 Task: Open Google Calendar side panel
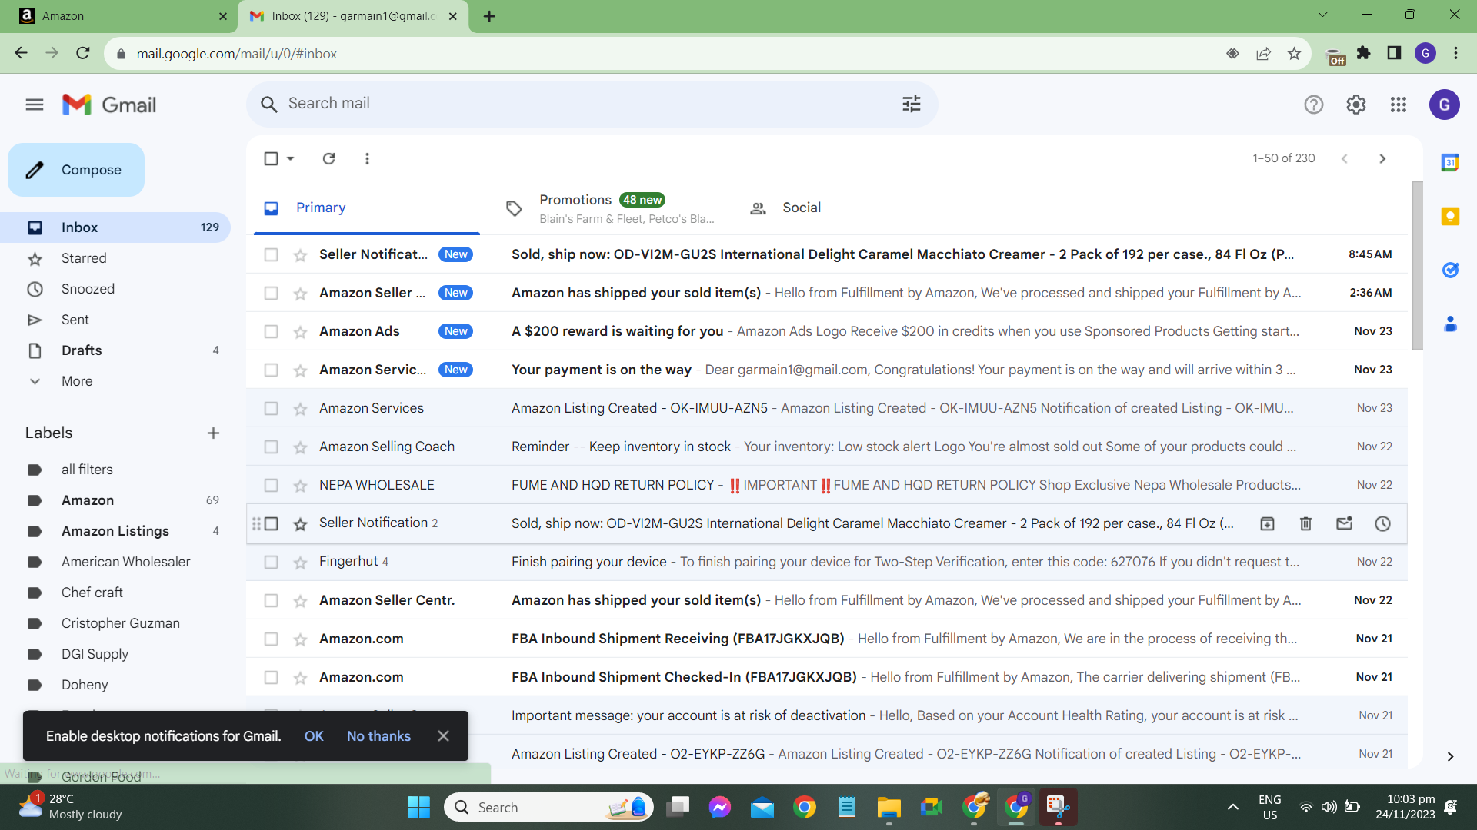[1450, 162]
